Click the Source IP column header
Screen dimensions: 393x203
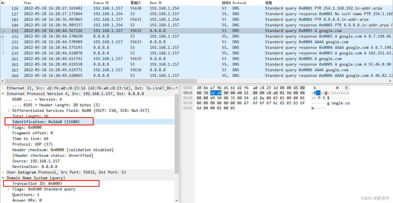click(x=101, y=3)
